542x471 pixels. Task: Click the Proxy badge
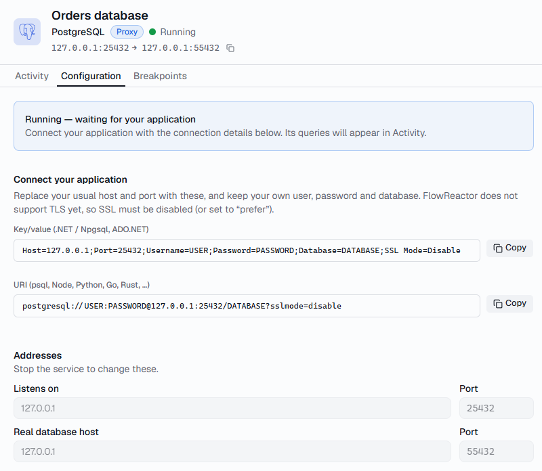(127, 32)
